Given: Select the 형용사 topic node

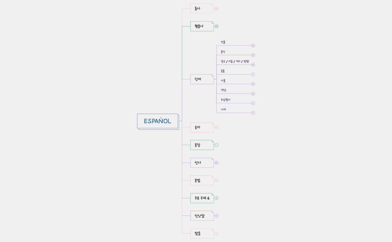Looking at the screenshot, I should [x=202, y=26].
